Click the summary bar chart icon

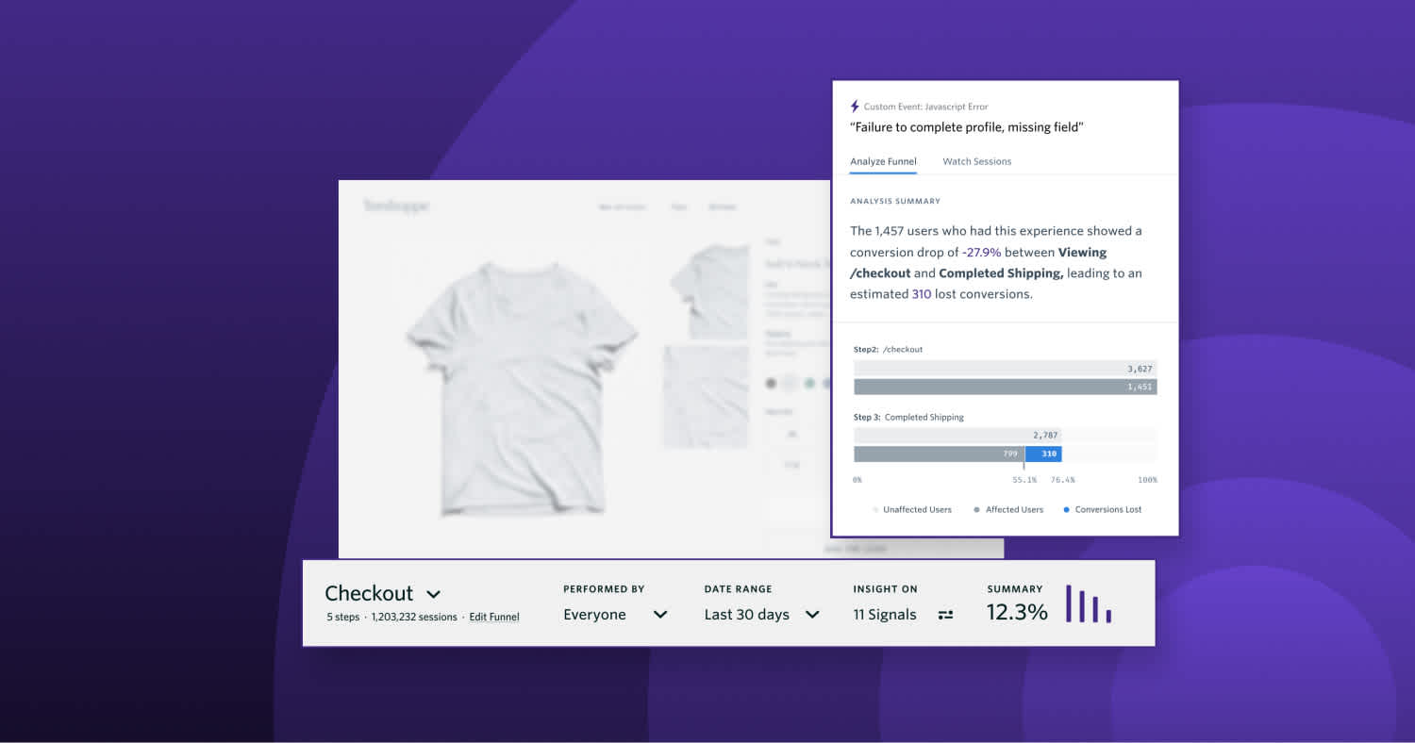[1089, 603]
